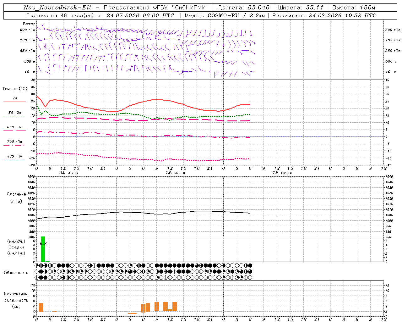Viewport: 402px width, 322px height.
Task: Click the calm wind circle at 10 м
Action: 210,71
